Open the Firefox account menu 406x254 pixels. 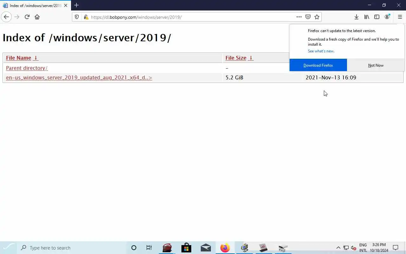click(x=387, y=17)
